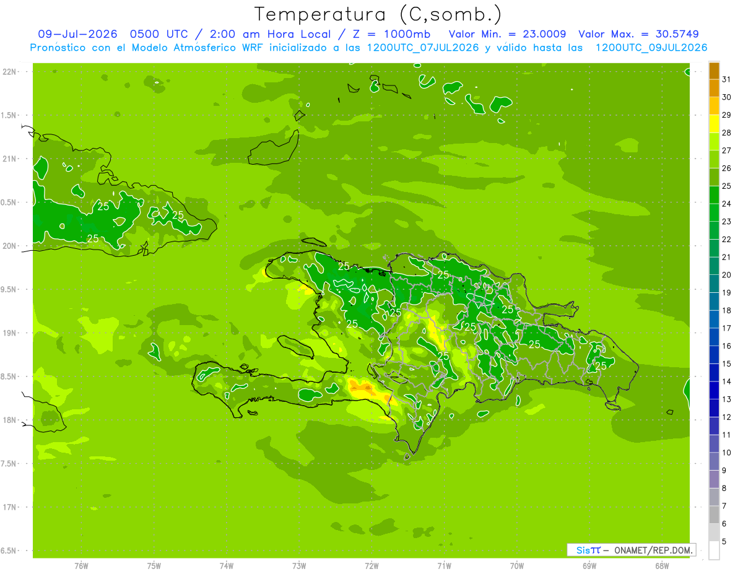Click the legend scale value 10
Image resolution: width=743 pixels, height=574 pixels.
[727, 453]
